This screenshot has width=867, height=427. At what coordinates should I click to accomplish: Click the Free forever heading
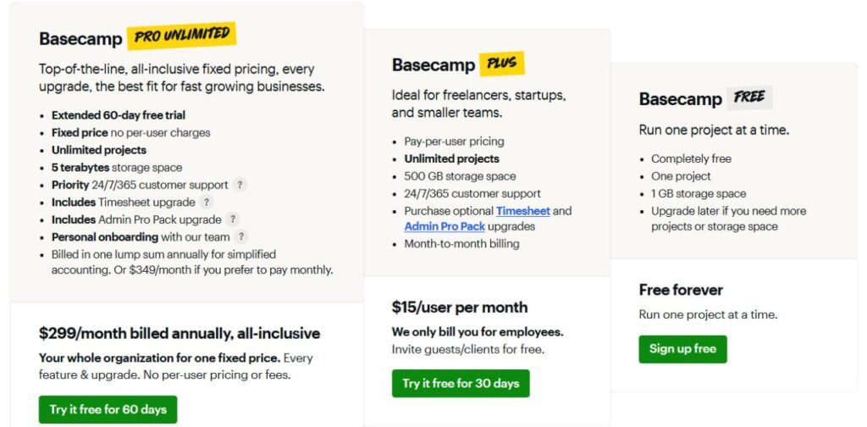[681, 290]
